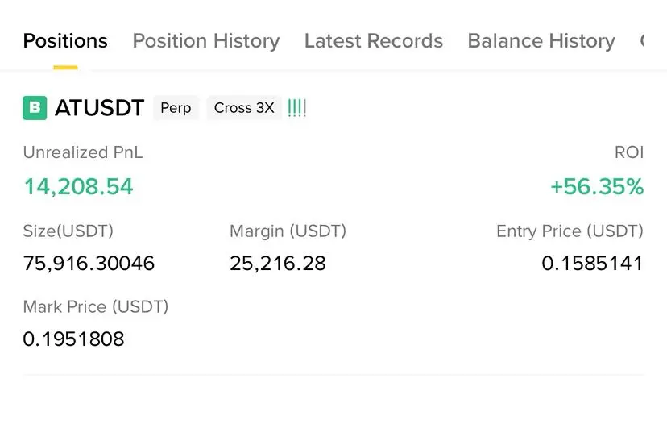Click the 25,216.28 margin amount
The width and height of the screenshot is (667, 424).
[278, 263]
